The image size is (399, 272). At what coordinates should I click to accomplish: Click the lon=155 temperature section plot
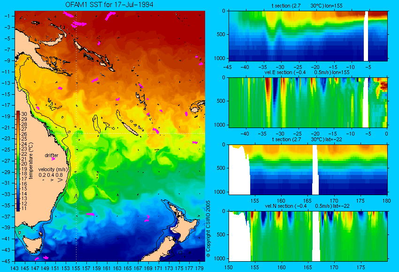(x=308, y=36)
